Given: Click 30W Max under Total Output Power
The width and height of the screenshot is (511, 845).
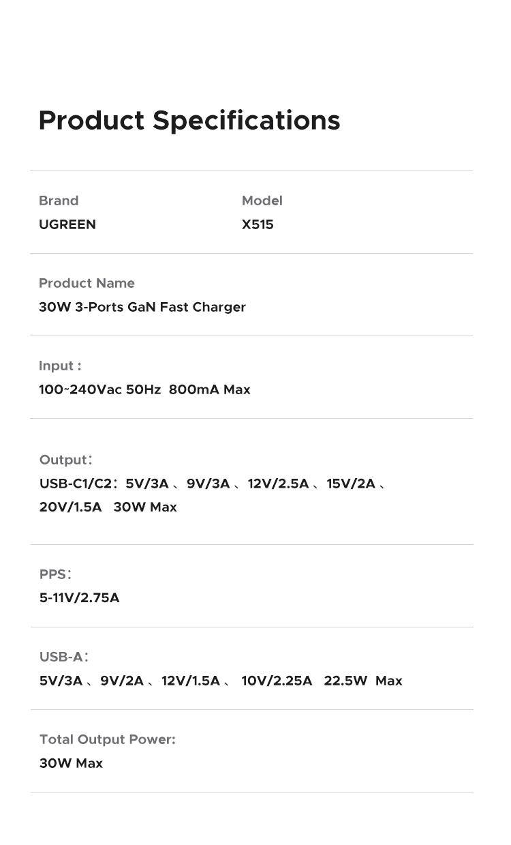Looking at the screenshot, I should pyautogui.click(x=72, y=763).
